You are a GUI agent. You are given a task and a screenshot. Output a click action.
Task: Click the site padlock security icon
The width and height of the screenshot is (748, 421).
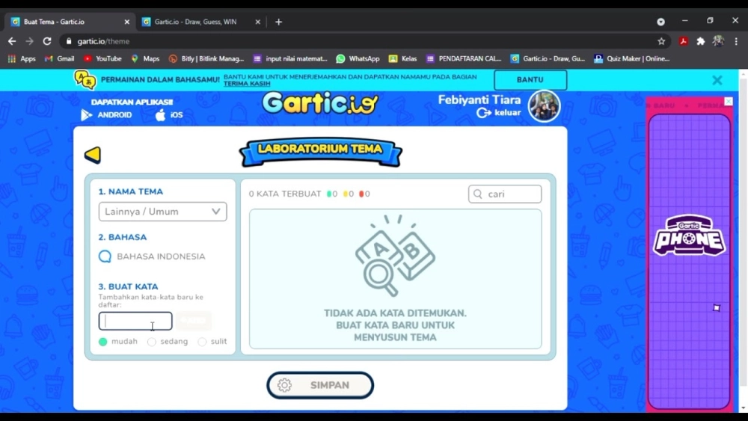click(69, 41)
